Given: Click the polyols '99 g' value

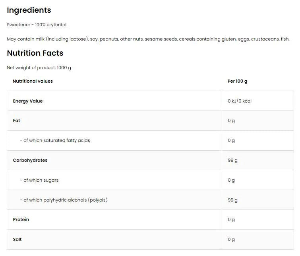Looking at the screenshot, I should [232, 200].
